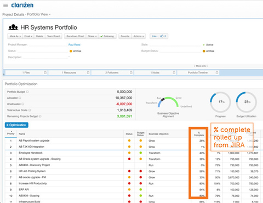Click the budget status dot for Employee Handbook
Viewport: 263px width, 203px height.
(x=141, y=153)
